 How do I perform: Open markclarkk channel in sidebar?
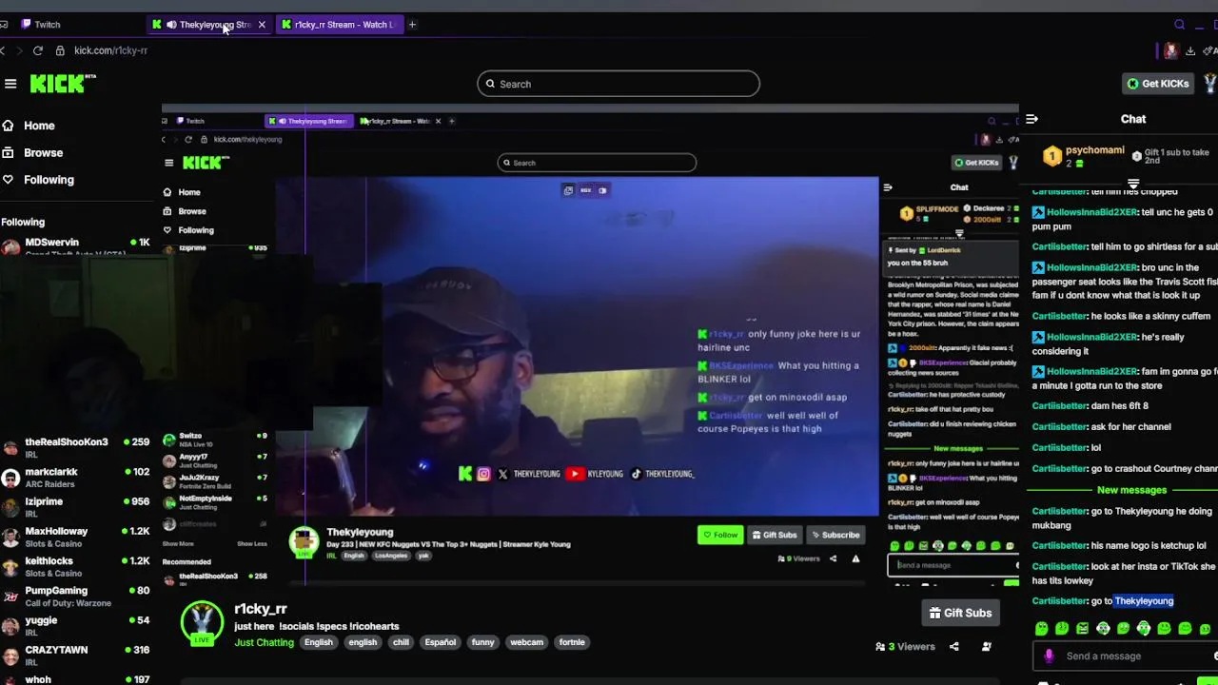(76, 477)
